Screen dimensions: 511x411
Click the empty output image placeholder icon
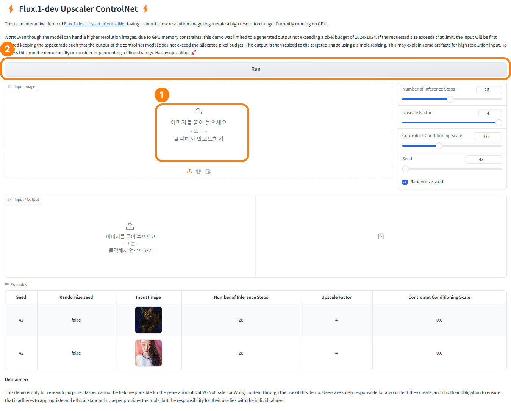click(x=381, y=236)
